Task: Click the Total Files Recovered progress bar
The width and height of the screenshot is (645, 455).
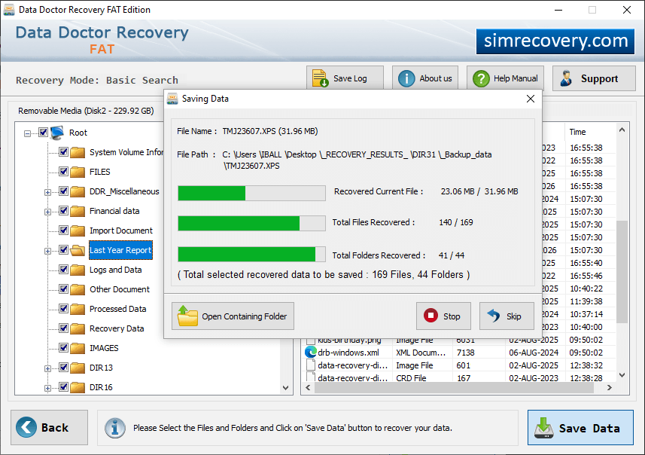Action: coord(251,224)
